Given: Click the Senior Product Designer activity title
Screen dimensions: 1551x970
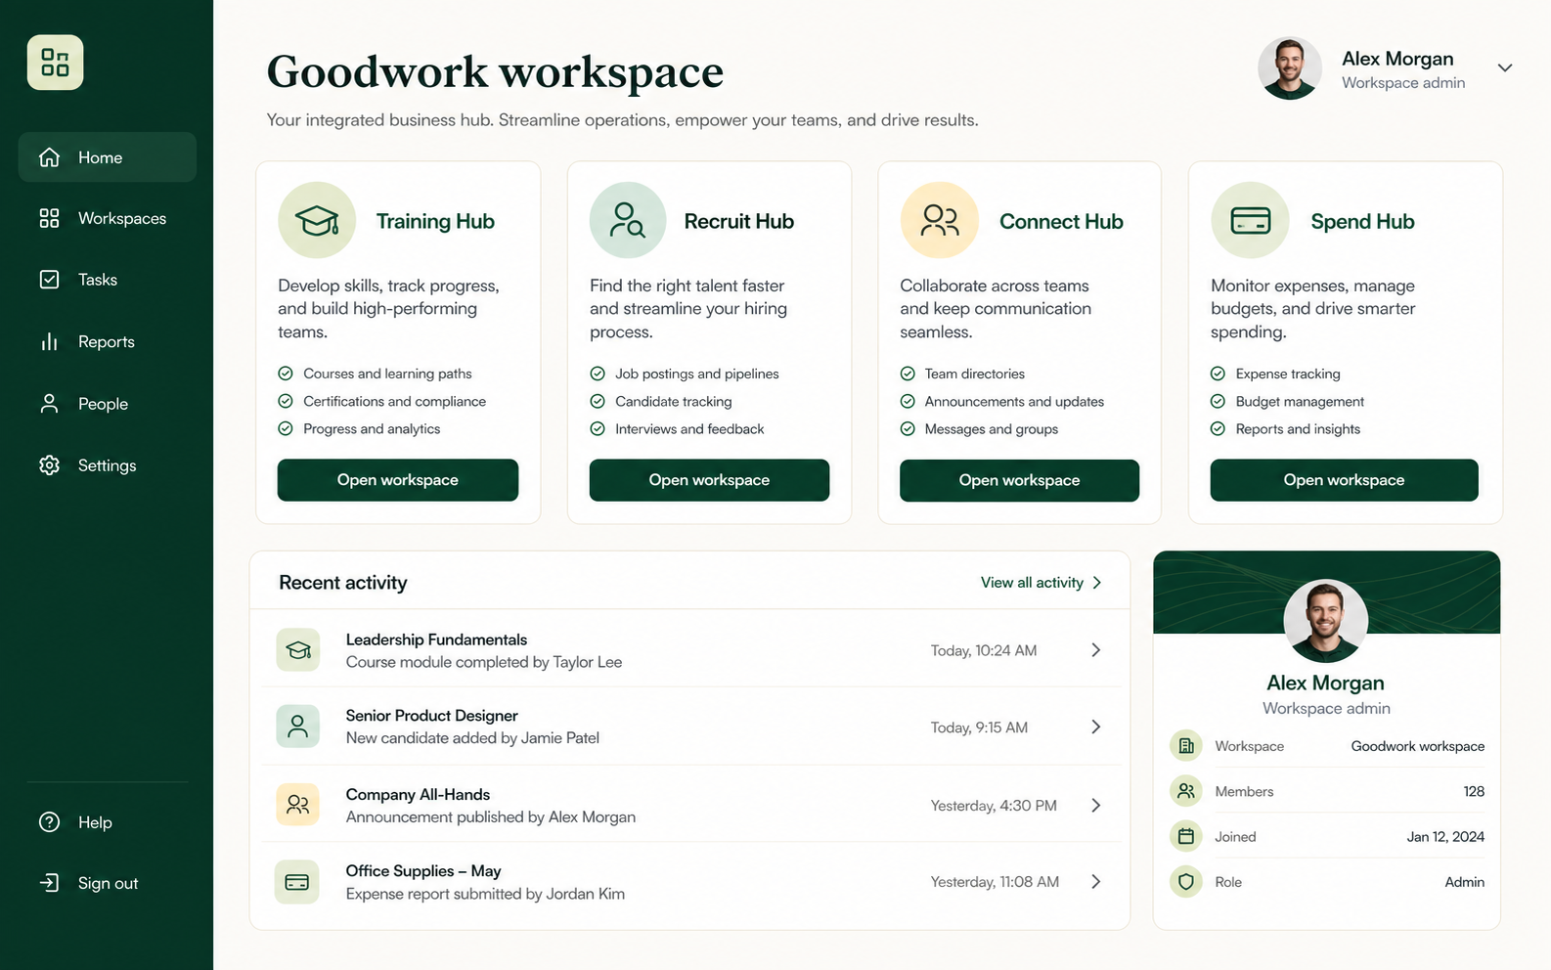Looking at the screenshot, I should click(x=431, y=716).
